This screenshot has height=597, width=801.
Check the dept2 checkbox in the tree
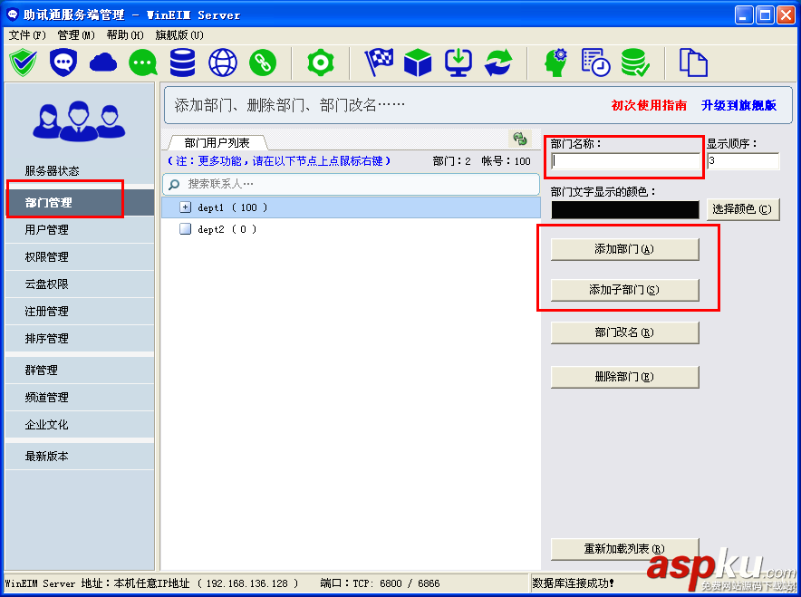(x=186, y=227)
